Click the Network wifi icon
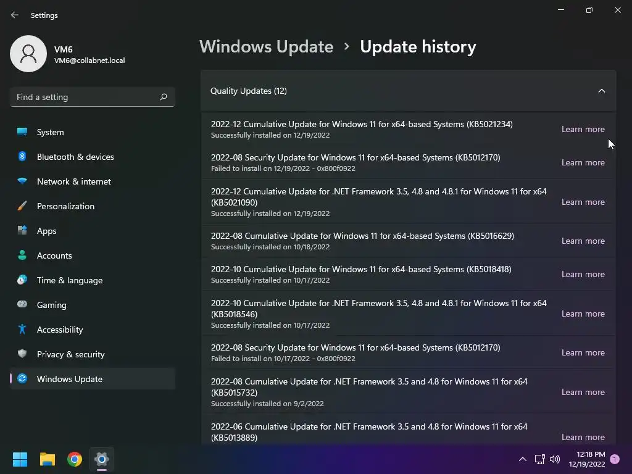632x474 pixels. 22,181
